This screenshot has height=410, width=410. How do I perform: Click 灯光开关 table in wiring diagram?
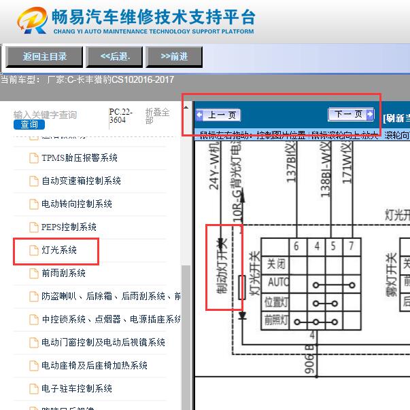[311, 284]
